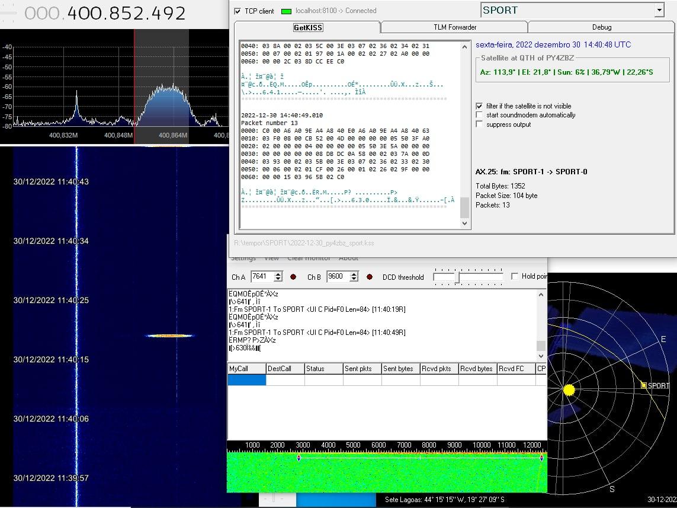677x508 pixels.
Task: Click the Ch A frequency spinner arrows
Action: click(x=277, y=277)
